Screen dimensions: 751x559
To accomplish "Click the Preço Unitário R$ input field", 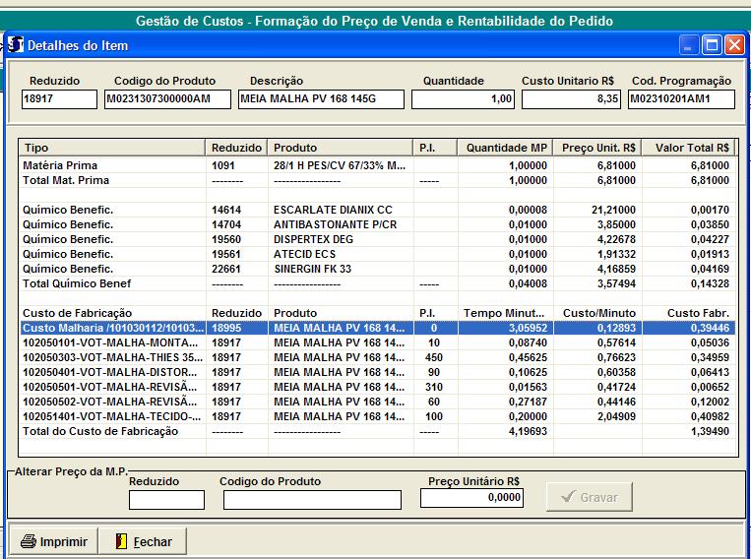I will point(471,499).
